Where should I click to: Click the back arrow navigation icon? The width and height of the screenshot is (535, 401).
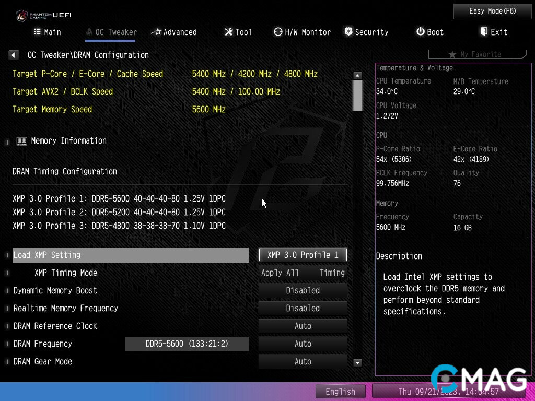13,55
